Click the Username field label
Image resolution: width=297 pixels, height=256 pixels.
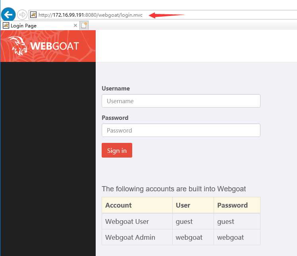(116, 89)
